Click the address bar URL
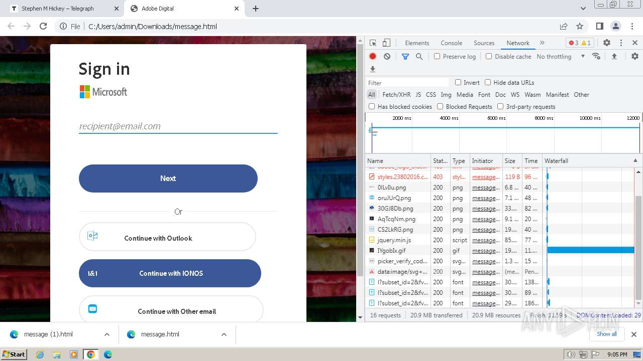643x361 pixels. tap(153, 27)
